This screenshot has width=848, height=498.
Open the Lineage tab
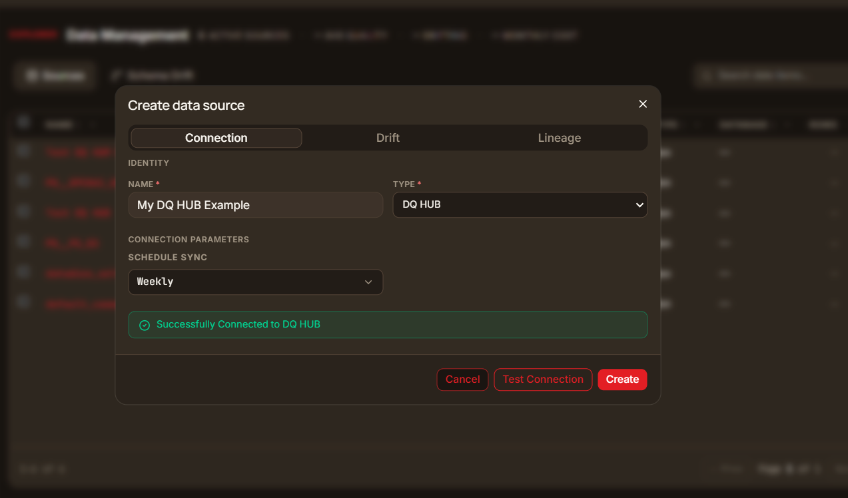tap(560, 138)
